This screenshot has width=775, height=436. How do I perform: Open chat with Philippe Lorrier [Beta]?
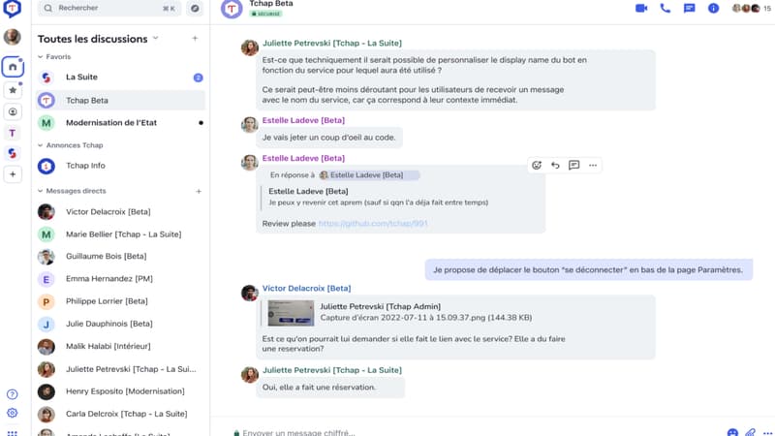pyautogui.click(x=120, y=301)
